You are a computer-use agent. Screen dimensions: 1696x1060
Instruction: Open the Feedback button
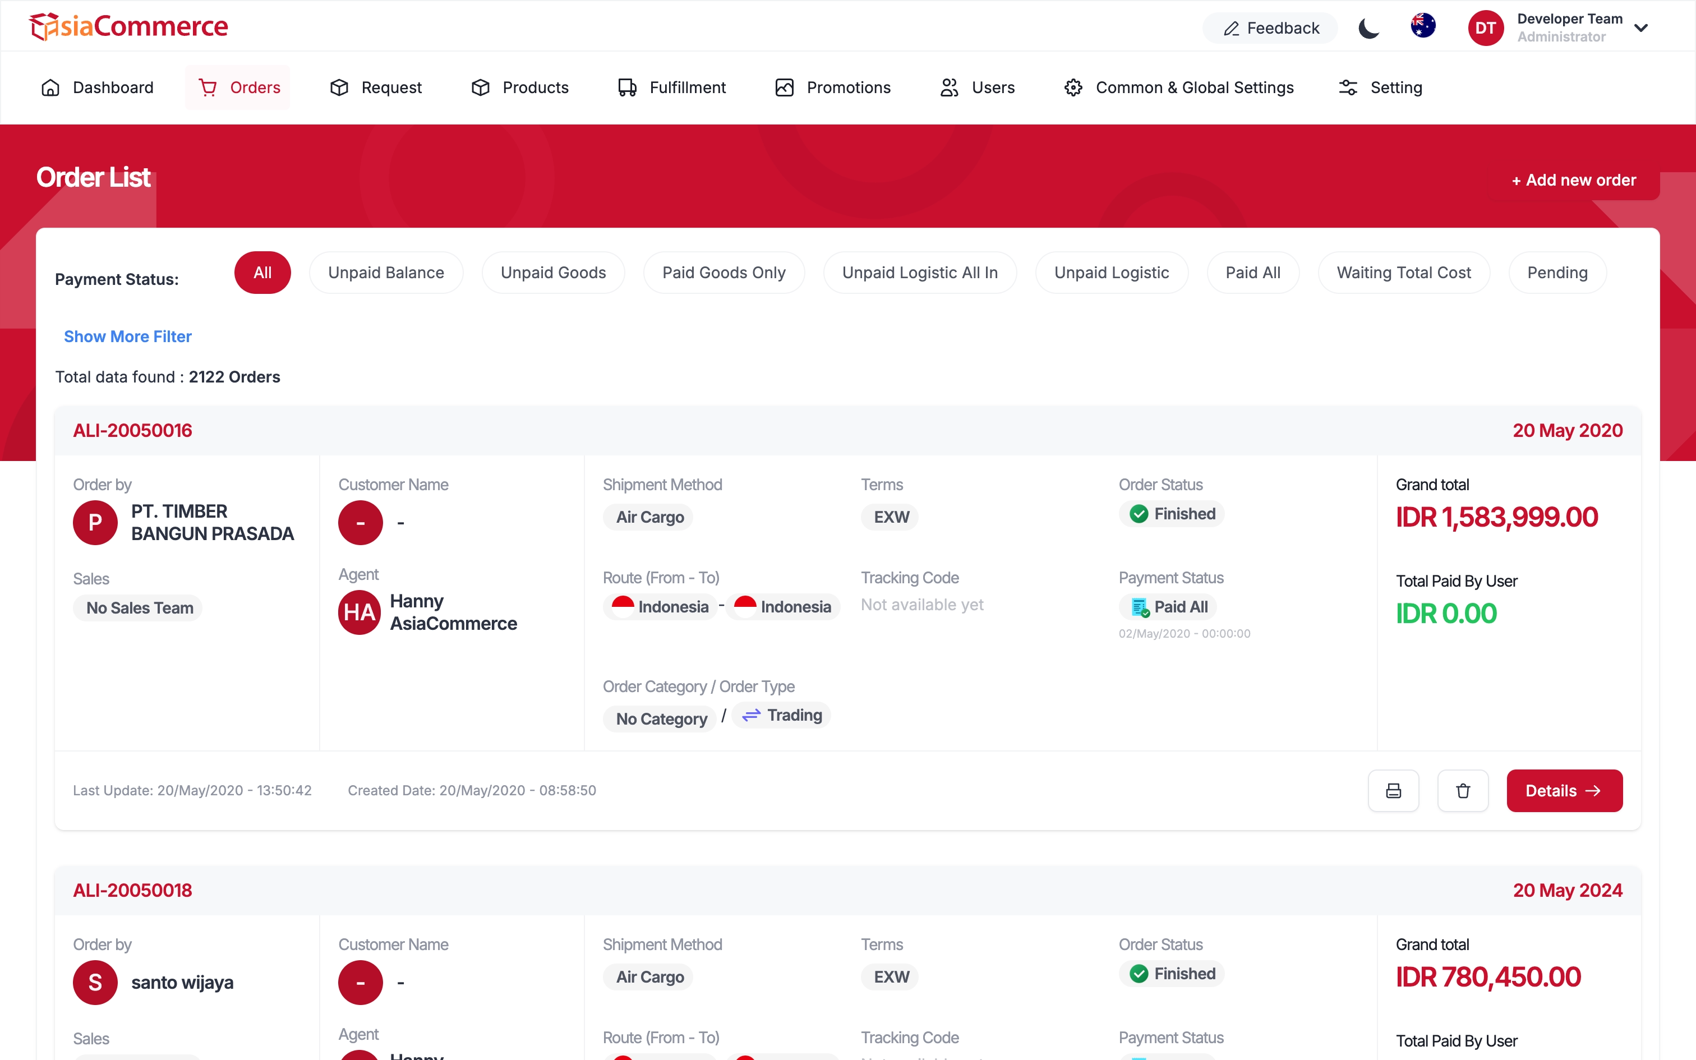(1270, 28)
